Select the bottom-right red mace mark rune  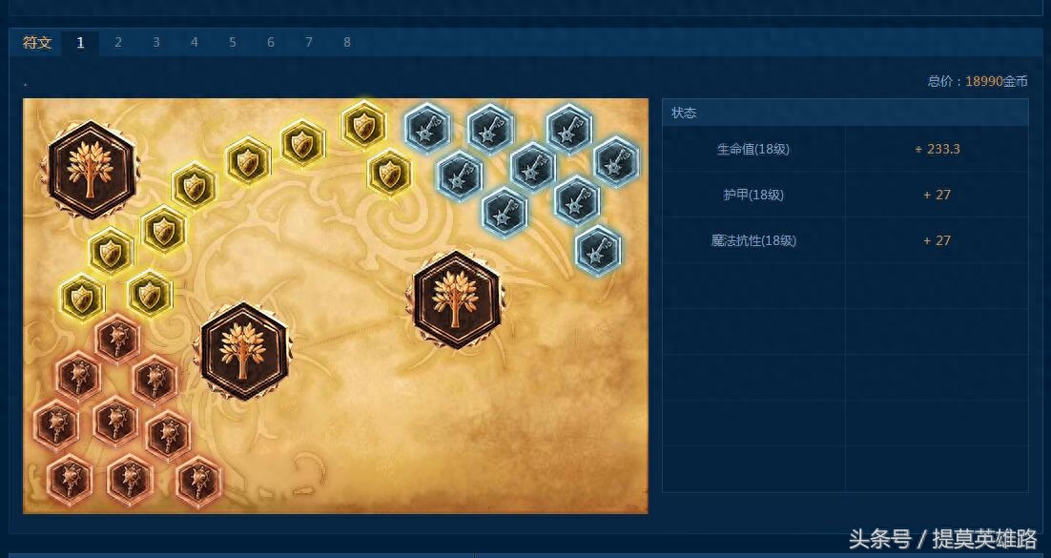click(199, 482)
